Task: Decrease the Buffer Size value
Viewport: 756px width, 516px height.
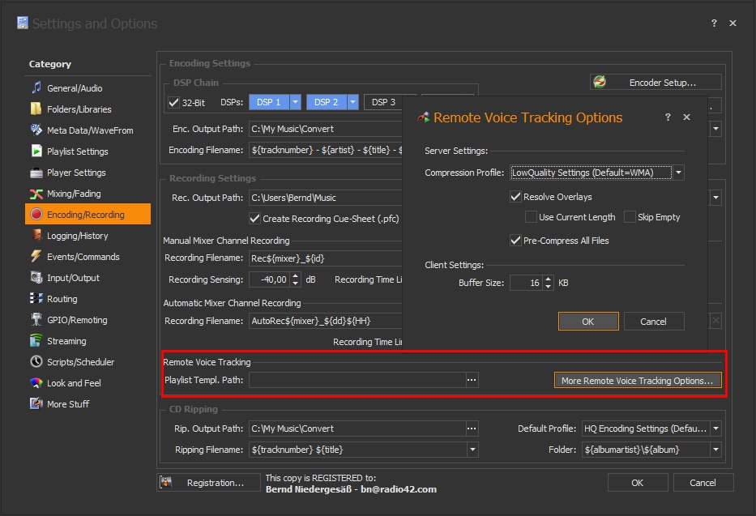Action: [x=549, y=286]
